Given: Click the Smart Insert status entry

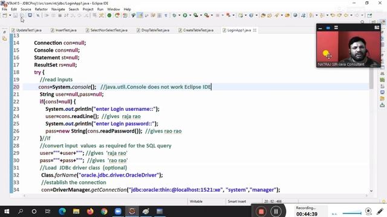Looking at the screenshot, I should [x=236, y=201].
